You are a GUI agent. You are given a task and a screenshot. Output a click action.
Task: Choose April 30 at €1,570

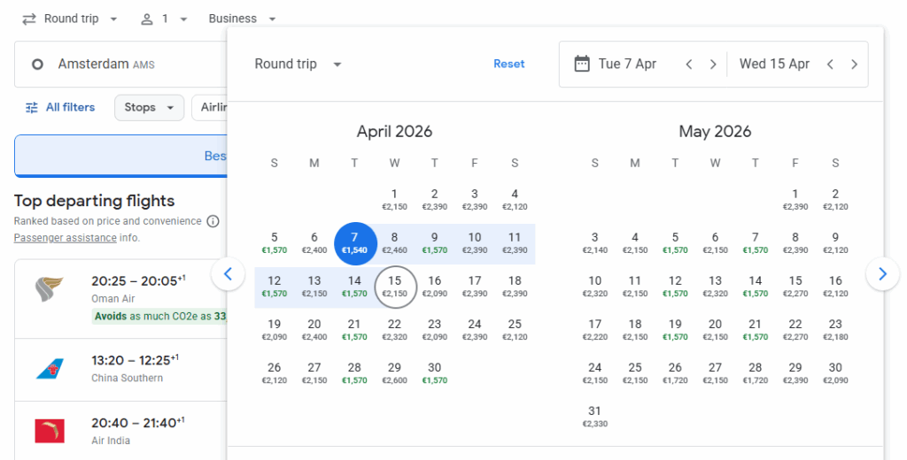pos(434,373)
